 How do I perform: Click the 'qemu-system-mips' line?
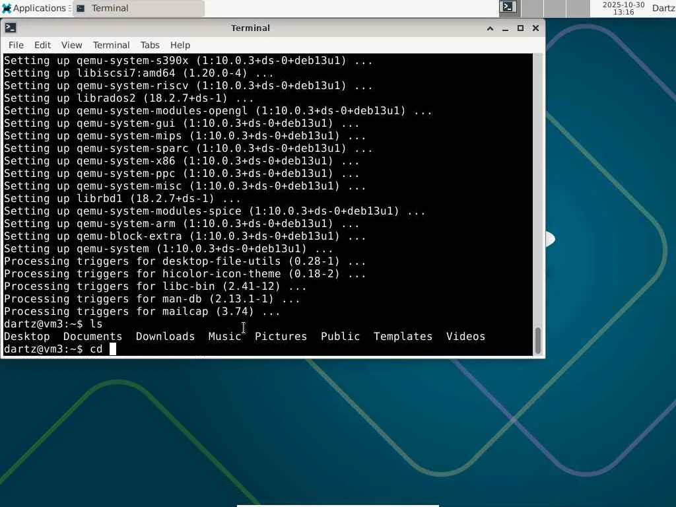[185, 135]
